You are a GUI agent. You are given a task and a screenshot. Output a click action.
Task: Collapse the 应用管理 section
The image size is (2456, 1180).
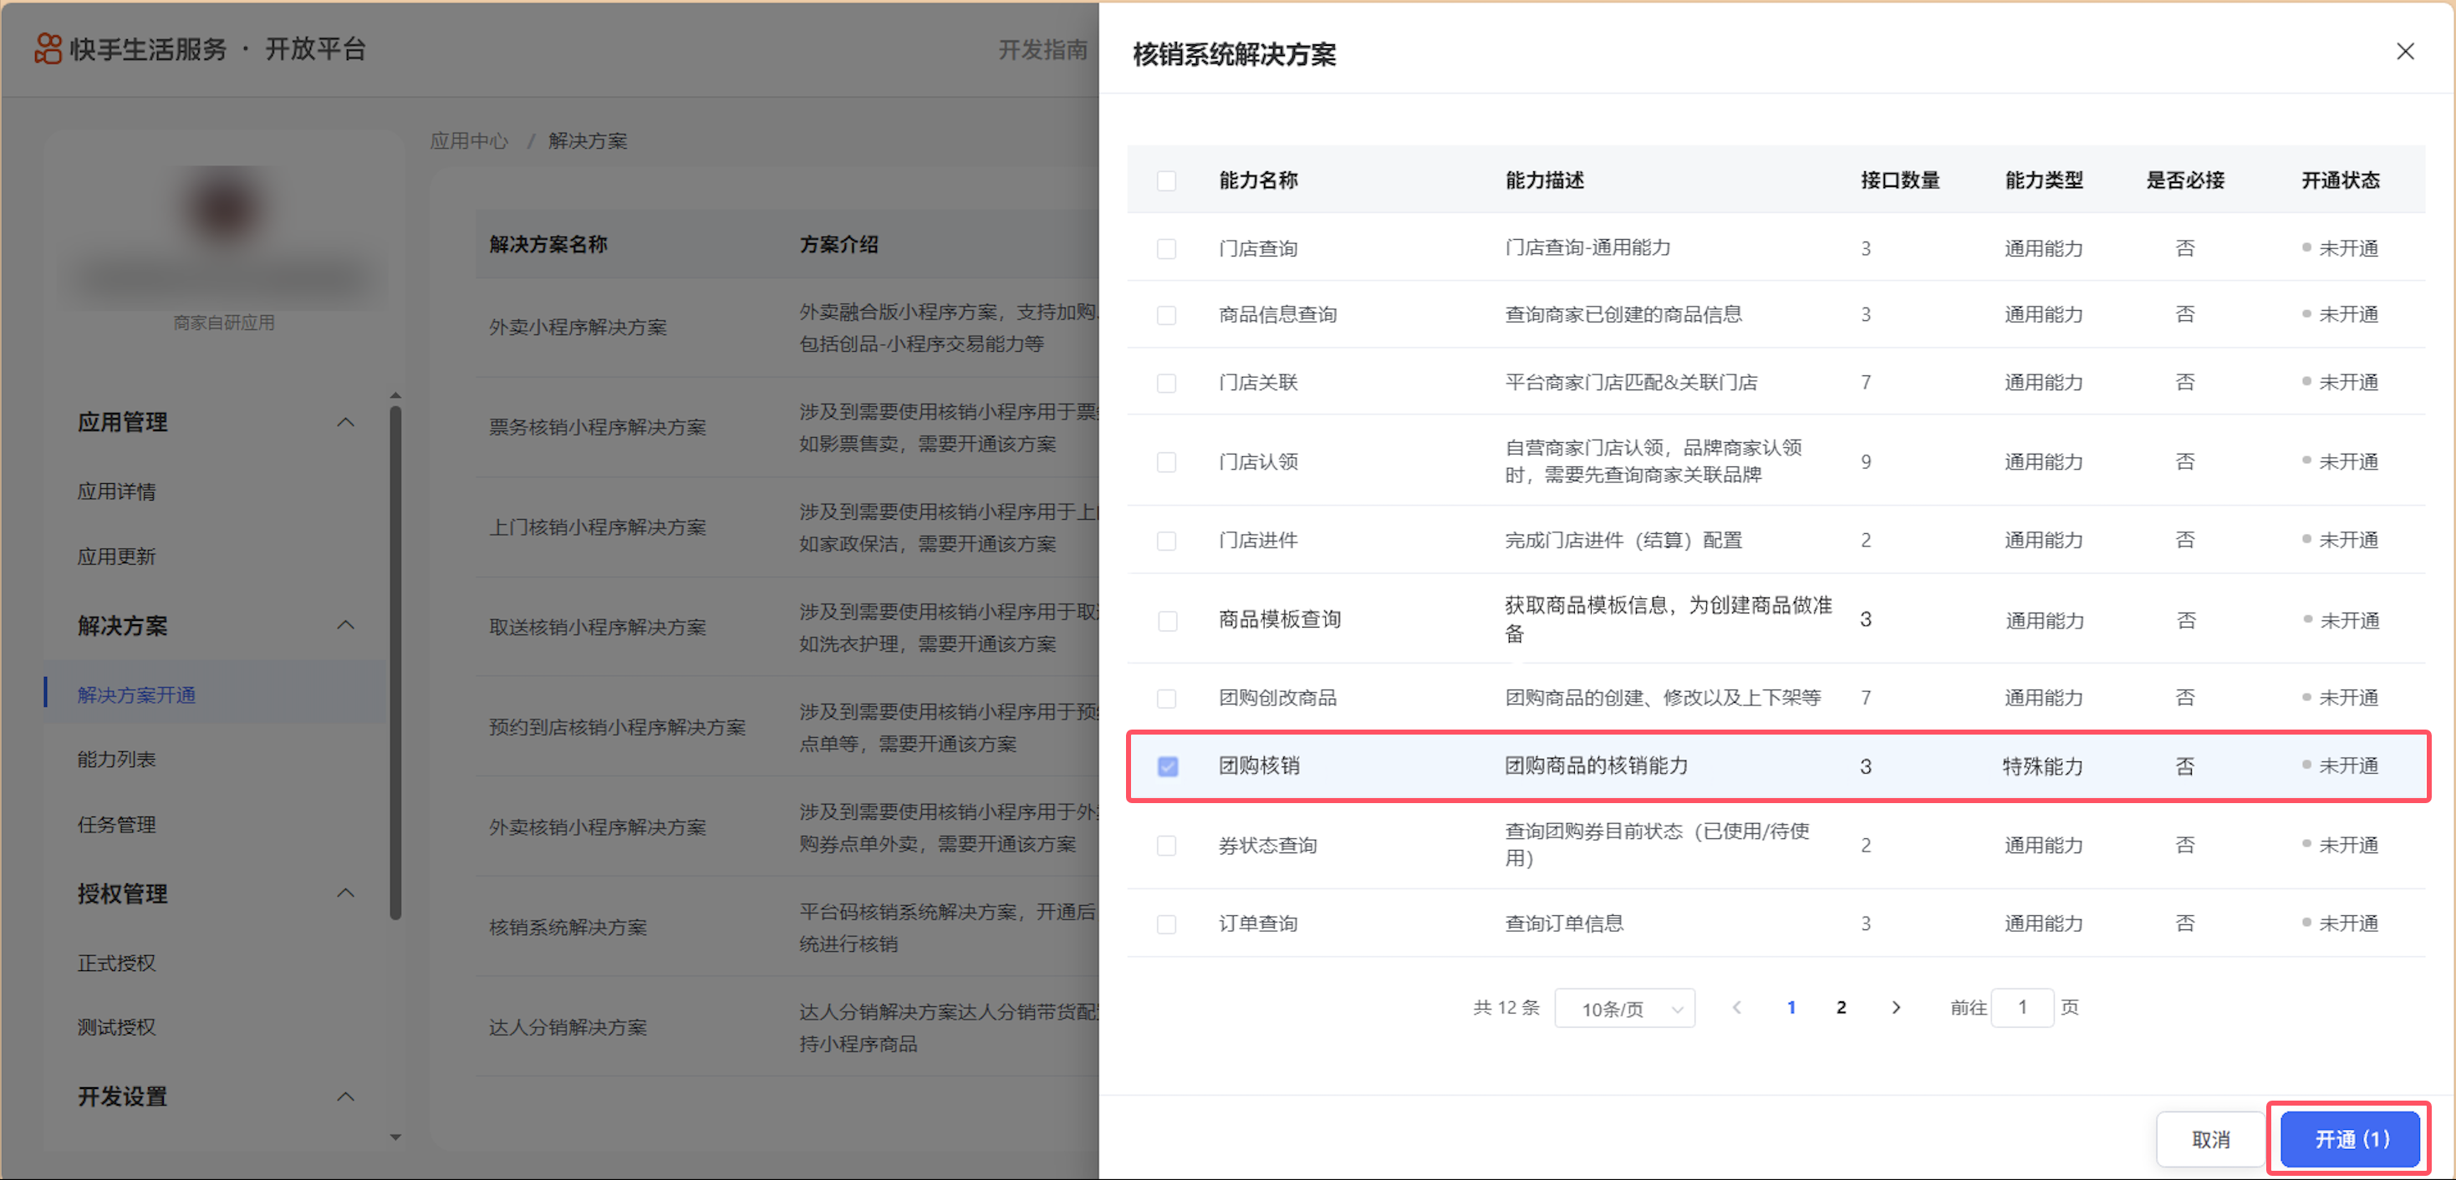[345, 421]
